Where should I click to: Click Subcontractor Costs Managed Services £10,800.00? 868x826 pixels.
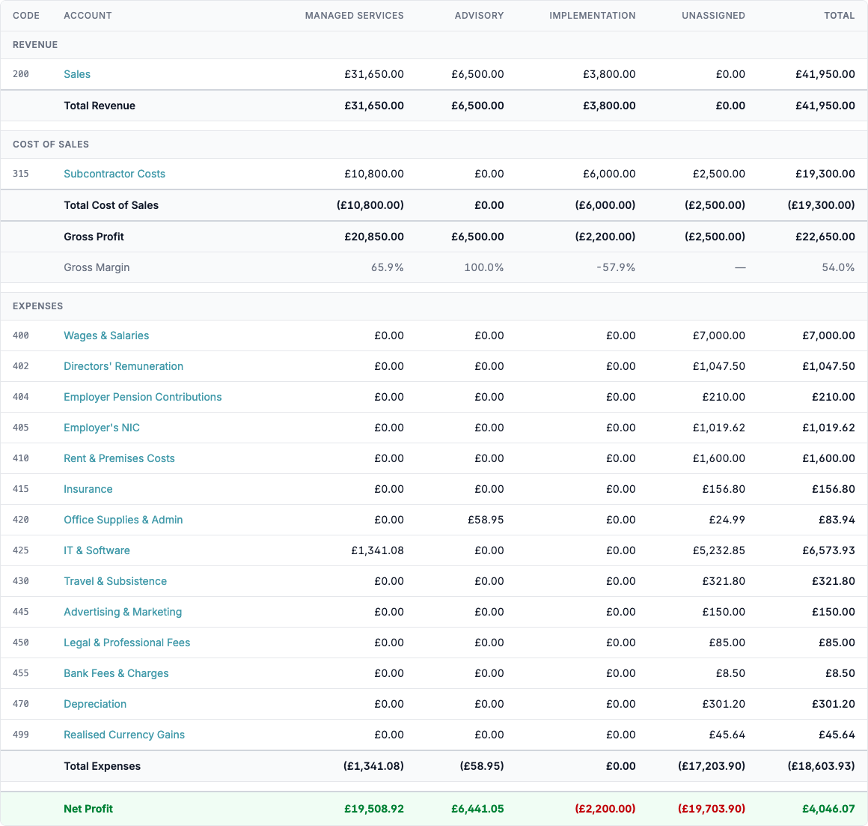[373, 174]
